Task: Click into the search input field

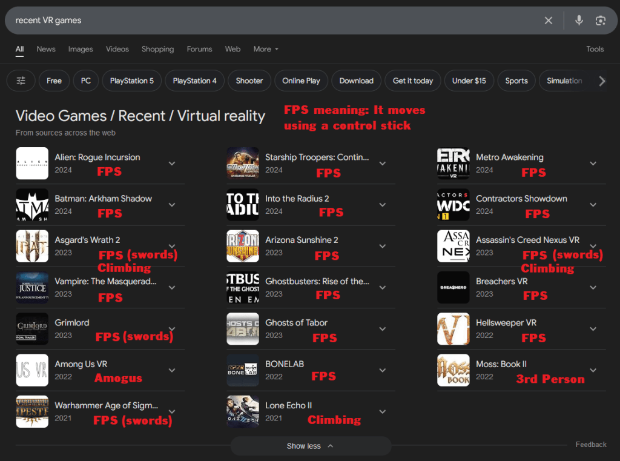Action: 272,21
